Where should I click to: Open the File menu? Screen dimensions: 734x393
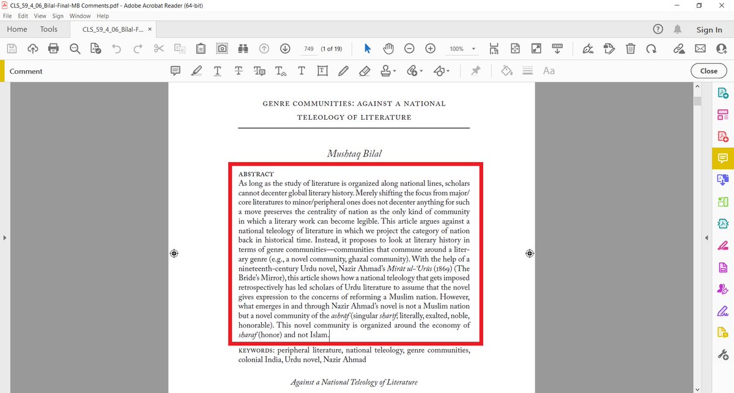pos(7,16)
